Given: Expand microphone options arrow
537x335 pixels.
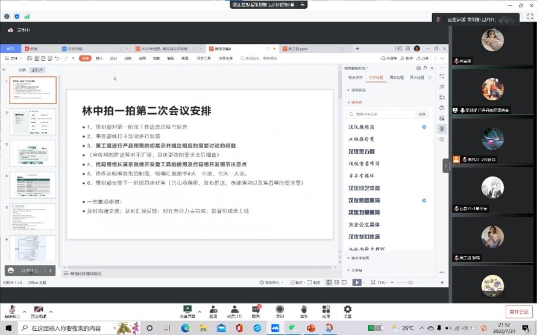Looking at the screenshot, I should coord(24,312).
